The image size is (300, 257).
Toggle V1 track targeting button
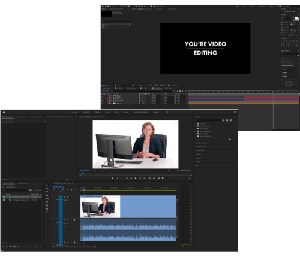61,199
